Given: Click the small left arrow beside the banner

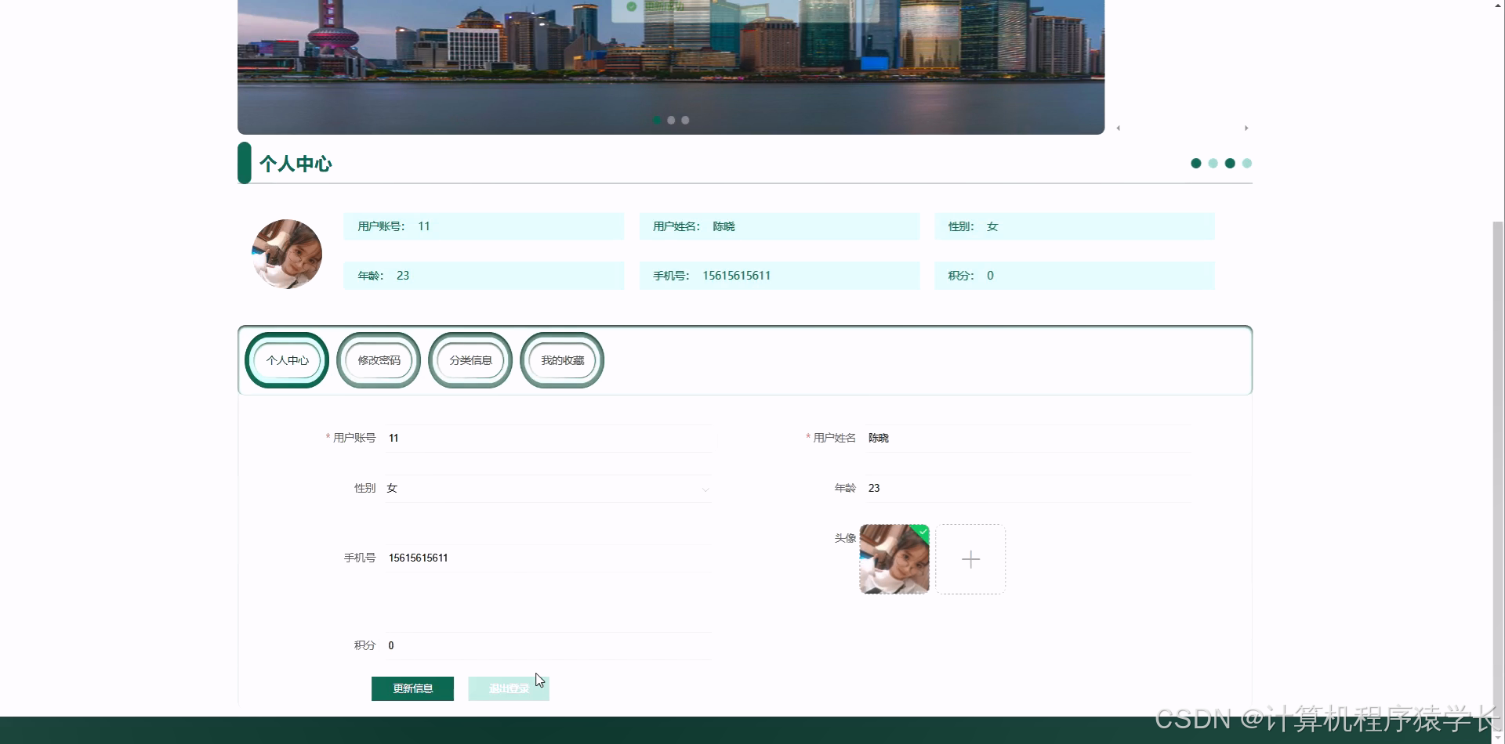Looking at the screenshot, I should tap(1119, 128).
